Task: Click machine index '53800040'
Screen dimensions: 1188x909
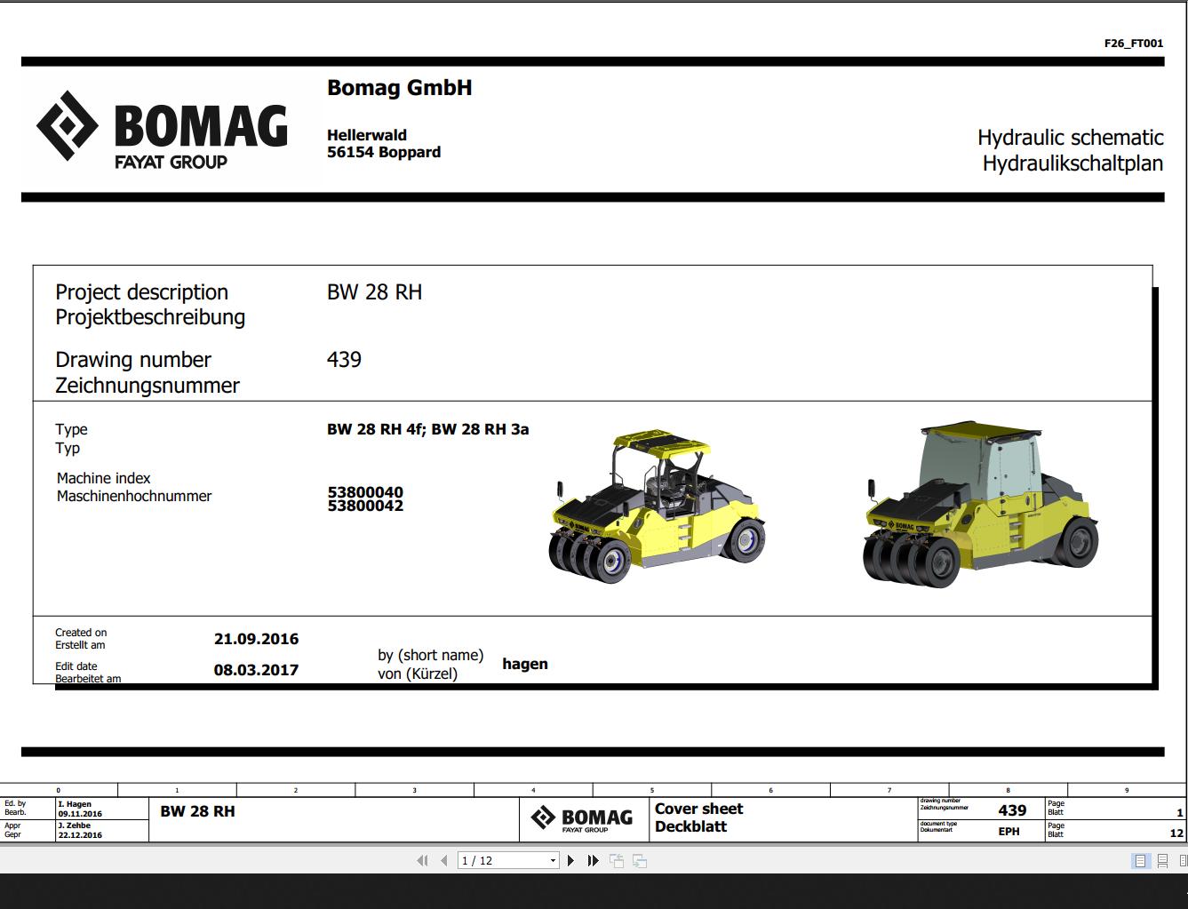Action: pos(364,491)
